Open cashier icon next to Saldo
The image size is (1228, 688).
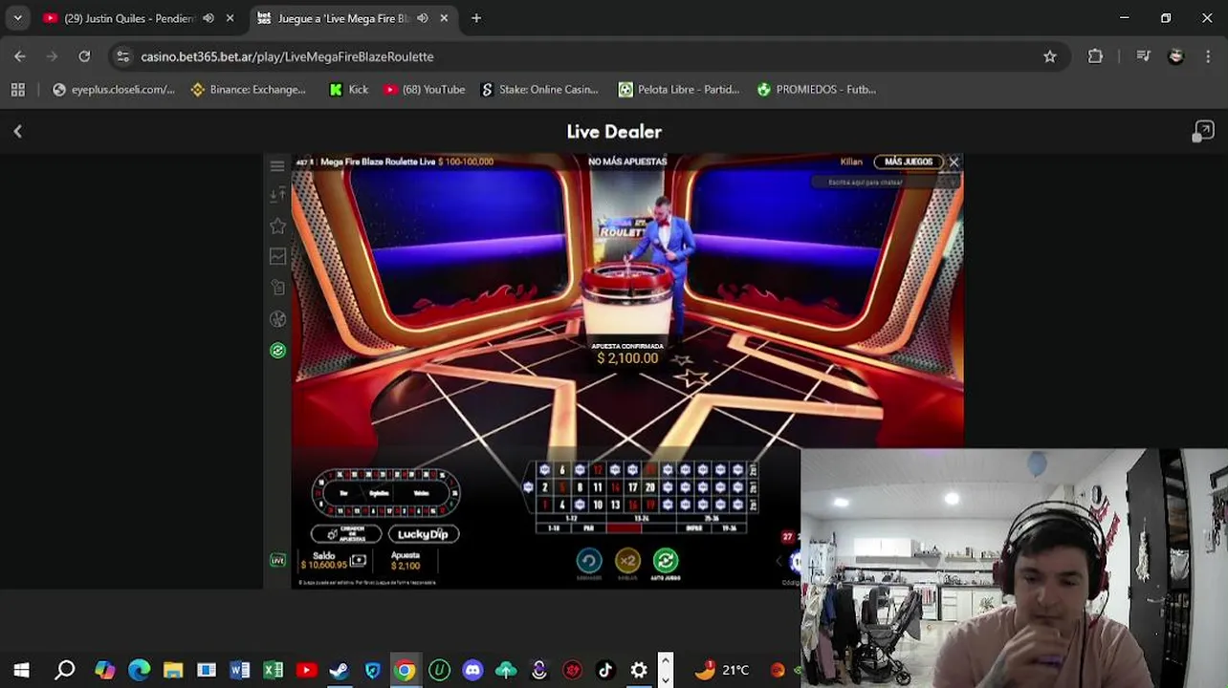click(x=358, y=561)
